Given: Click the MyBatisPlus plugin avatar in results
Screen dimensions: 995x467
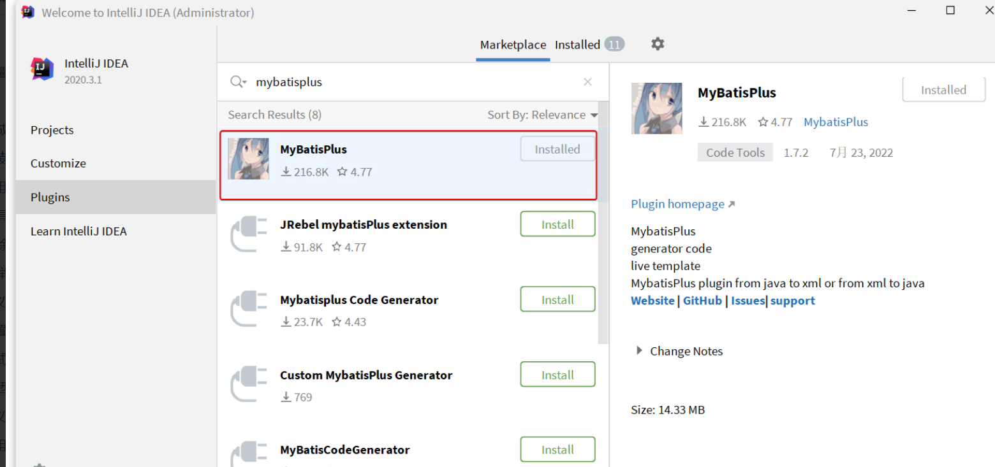Looking at the screenshot, I should coord(248,159).
